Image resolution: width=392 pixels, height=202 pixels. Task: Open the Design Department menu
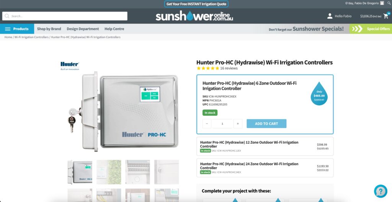(x=83, y=29)
